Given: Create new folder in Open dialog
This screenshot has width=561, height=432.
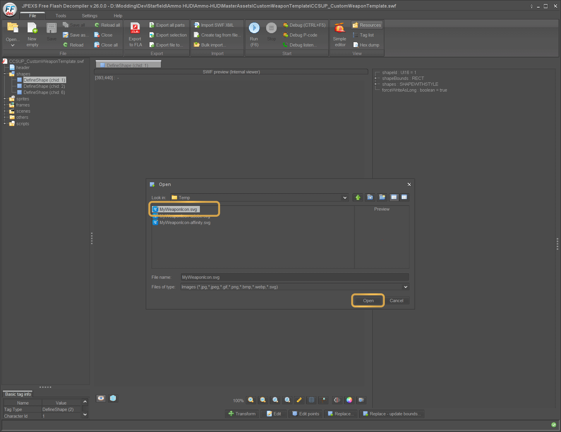Looking at the screenshot, I should tap(382, 197).
